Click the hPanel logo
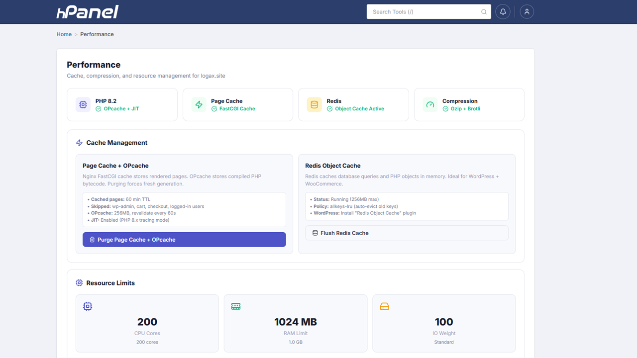This screenshot has width=637, height=358. (88, 12)
